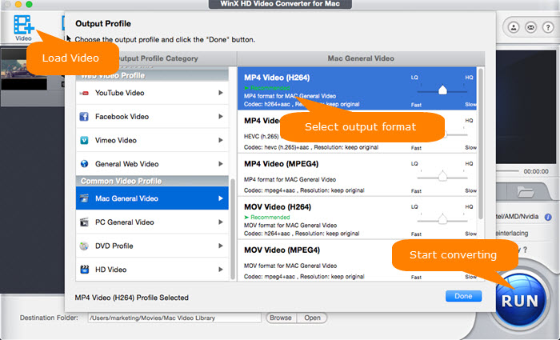
Task: Click the Common Video Profile header
Action: [152, 181]
